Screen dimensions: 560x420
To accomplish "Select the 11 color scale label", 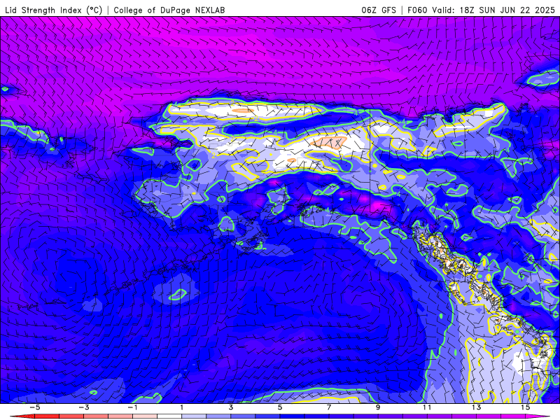I will [x=427, y=407].
